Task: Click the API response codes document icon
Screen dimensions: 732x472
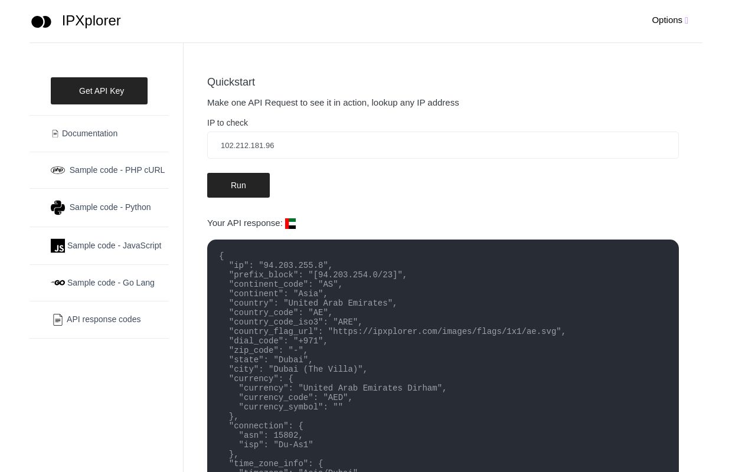Action: [x=58, y=320]
